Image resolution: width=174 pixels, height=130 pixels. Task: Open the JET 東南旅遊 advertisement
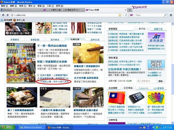click(156, 38)
